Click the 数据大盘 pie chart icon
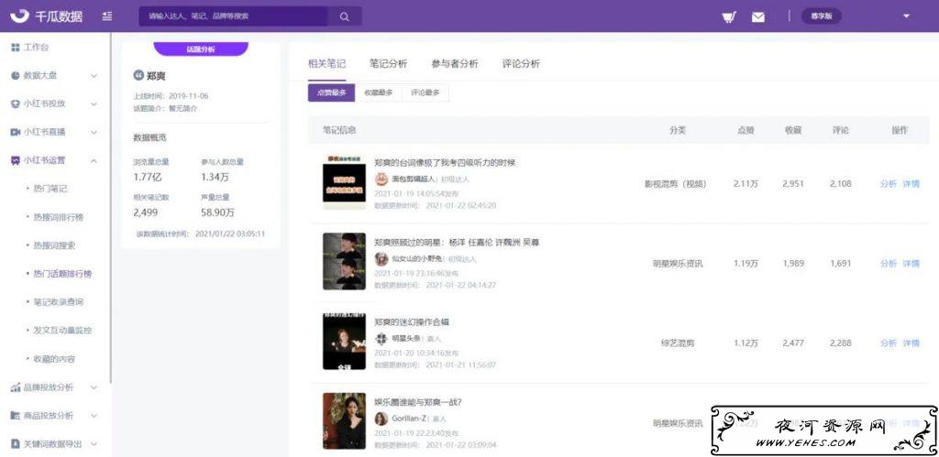 [x=16, y=76]
